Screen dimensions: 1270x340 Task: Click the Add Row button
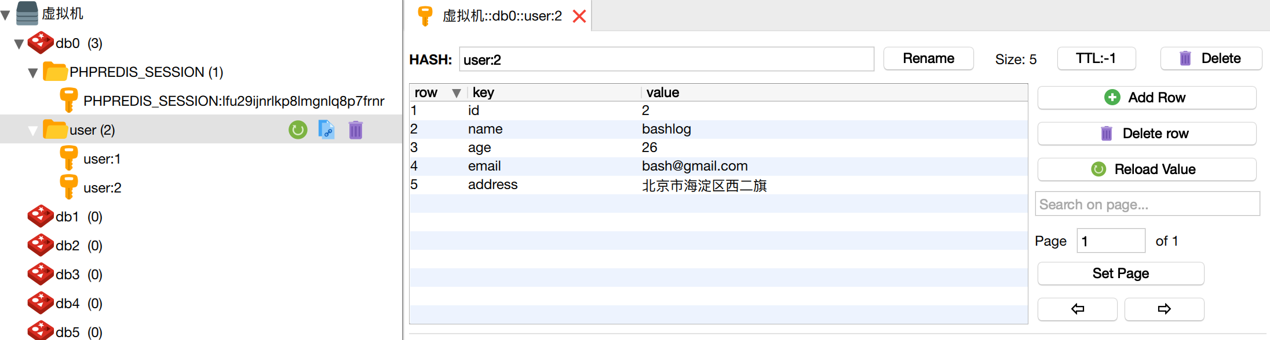1147,98
